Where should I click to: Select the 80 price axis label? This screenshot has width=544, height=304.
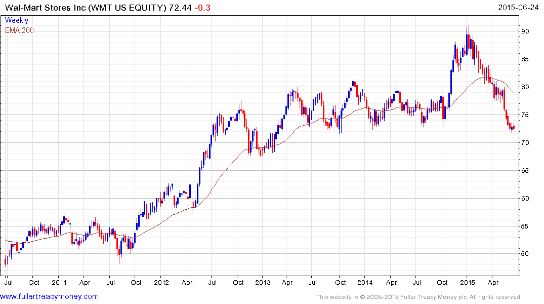(x=525, y=87)
